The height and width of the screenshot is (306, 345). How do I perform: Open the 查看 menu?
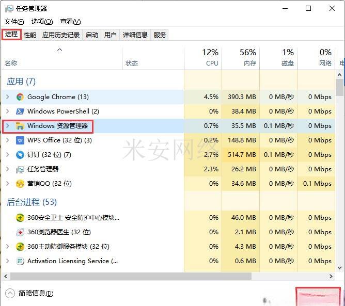pos(70,22)
